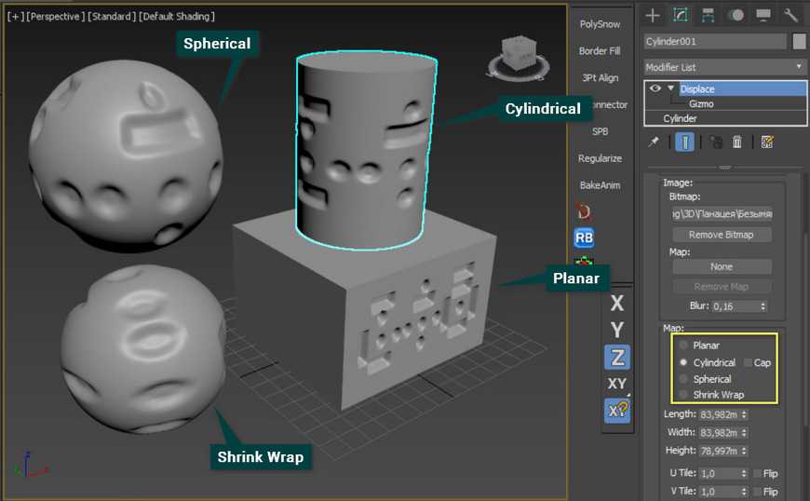Open the Create panel plus icon
The image size is (810, 501).
(x=654, y=15)
